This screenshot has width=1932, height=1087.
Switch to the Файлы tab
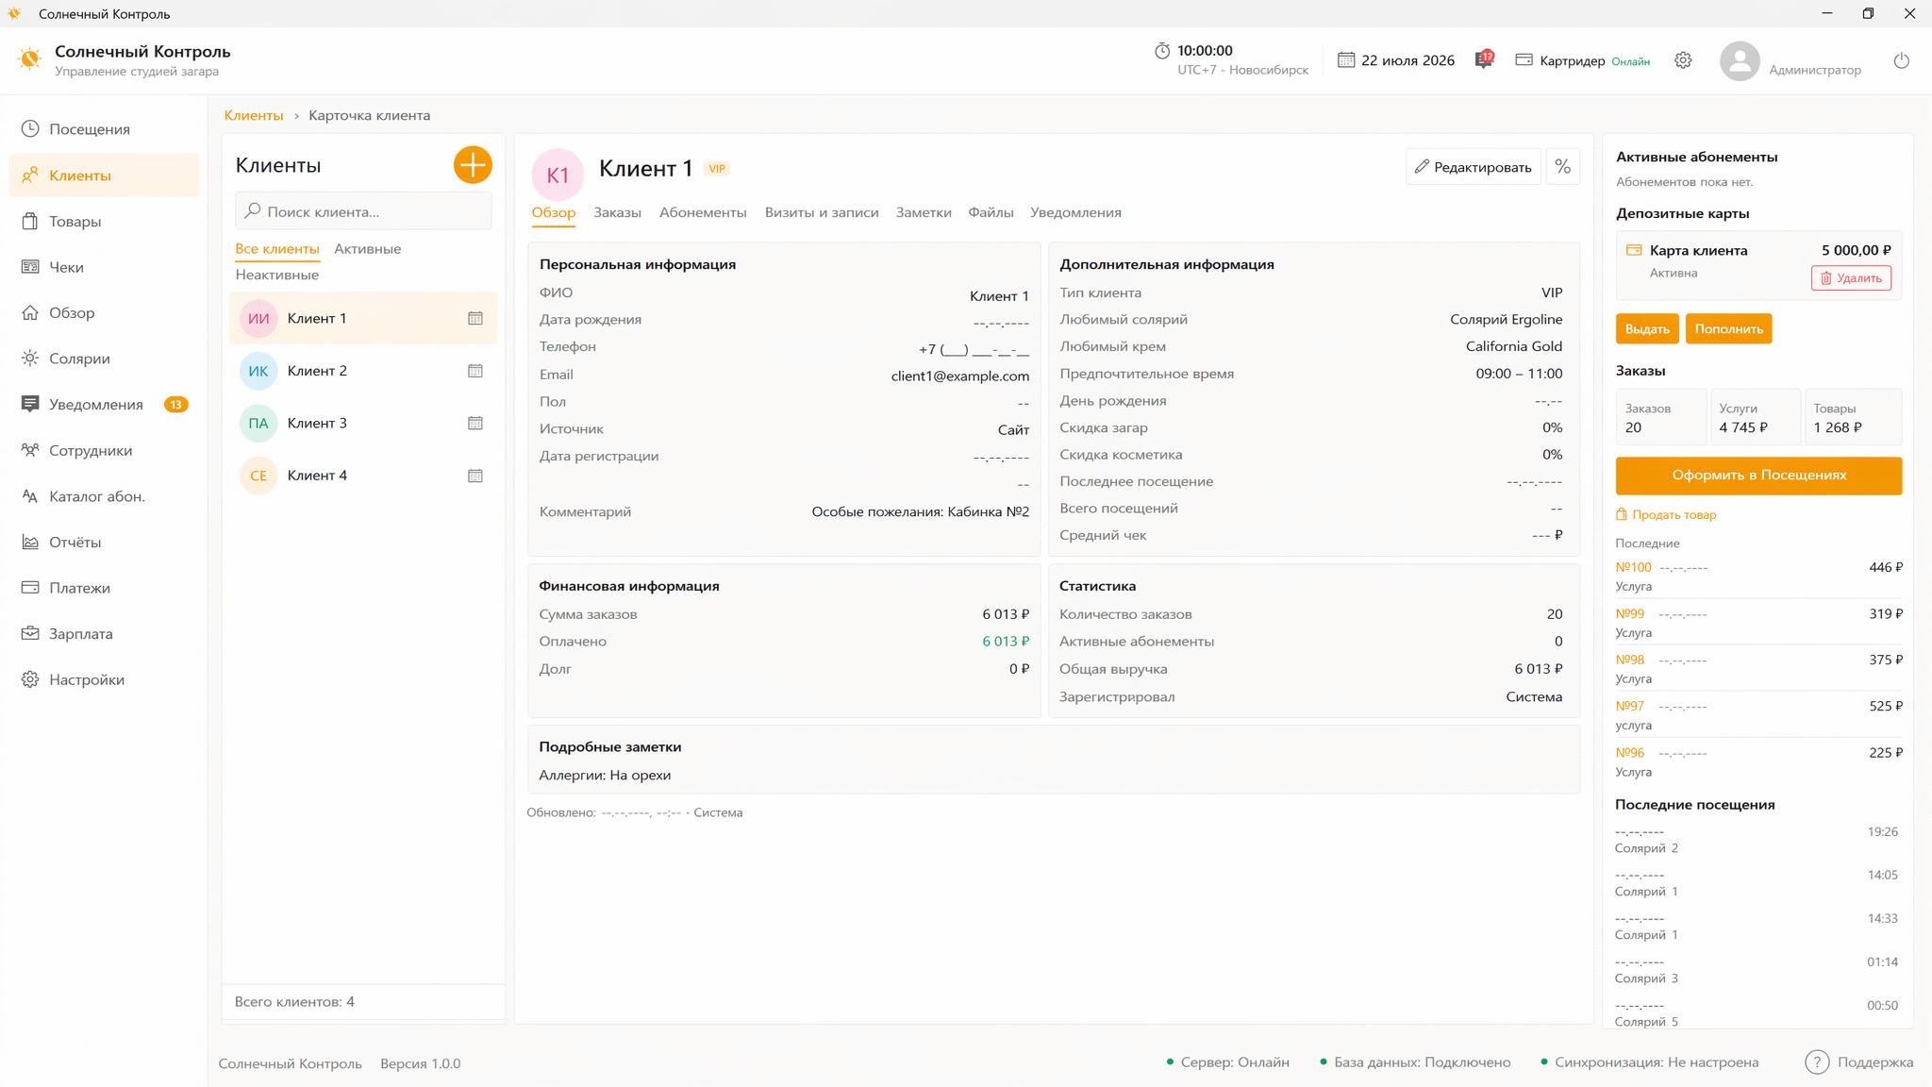coord(991,212)
